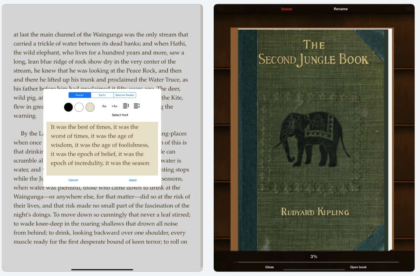Rename the selected book
This screenshot has height=276, width=420.
coord(340,9)
